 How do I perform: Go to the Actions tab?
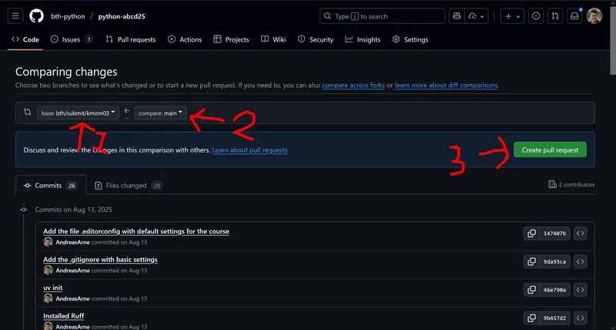coord(185,39)
